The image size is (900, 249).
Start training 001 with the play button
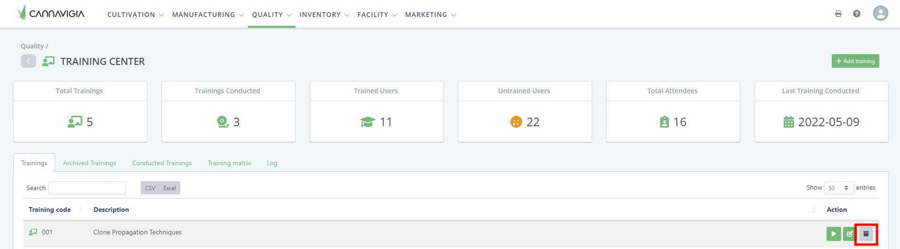click(x=833, y=234)
